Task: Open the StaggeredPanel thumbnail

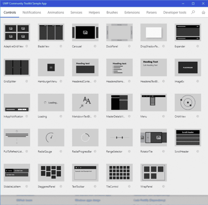Action: (51, 173)
